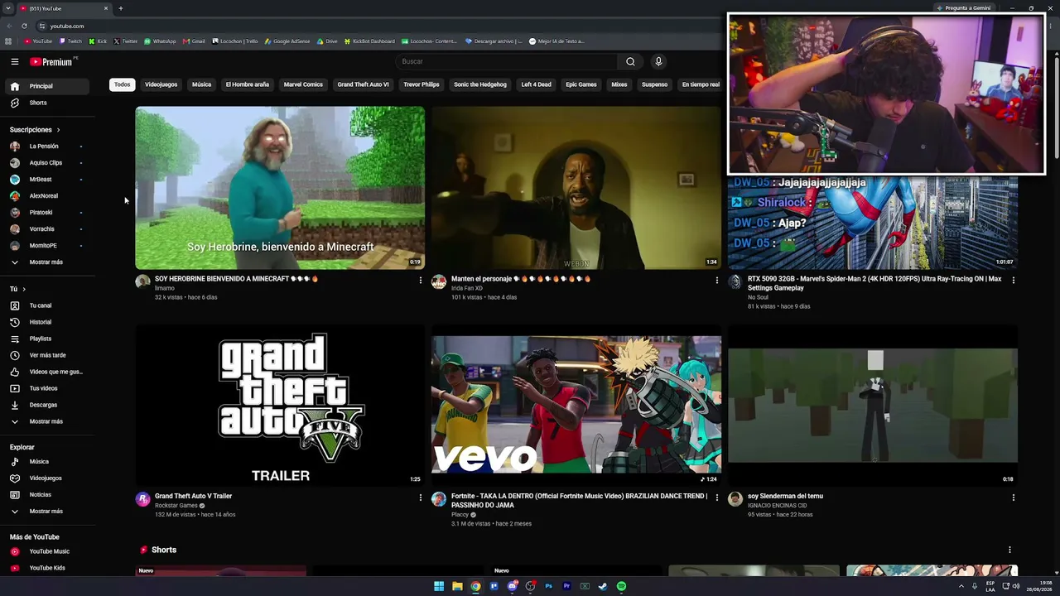The width and height of the screenshot is (1060, 596).
Task: Filter feed by Videojuegos chip
Action: tap(161, 84)
